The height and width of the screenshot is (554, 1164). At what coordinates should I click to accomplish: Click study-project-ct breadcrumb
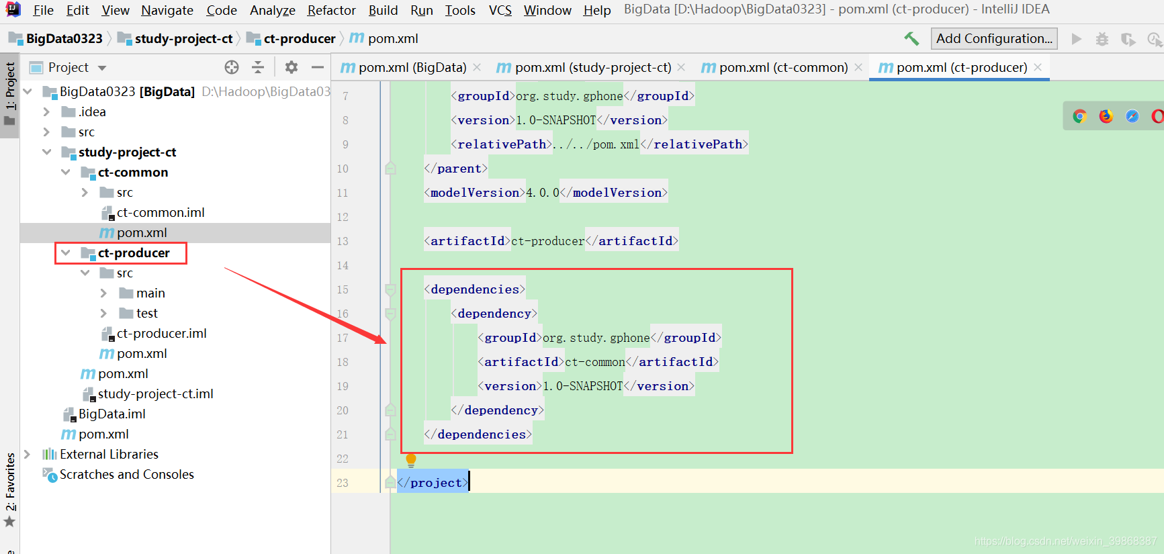point(175,38)
